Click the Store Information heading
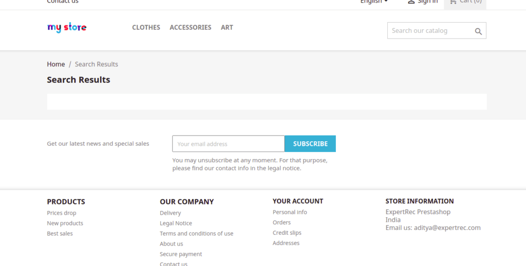The width and height of the screenshot is (526, 266). pyautogui.click(x=420, y=201)
